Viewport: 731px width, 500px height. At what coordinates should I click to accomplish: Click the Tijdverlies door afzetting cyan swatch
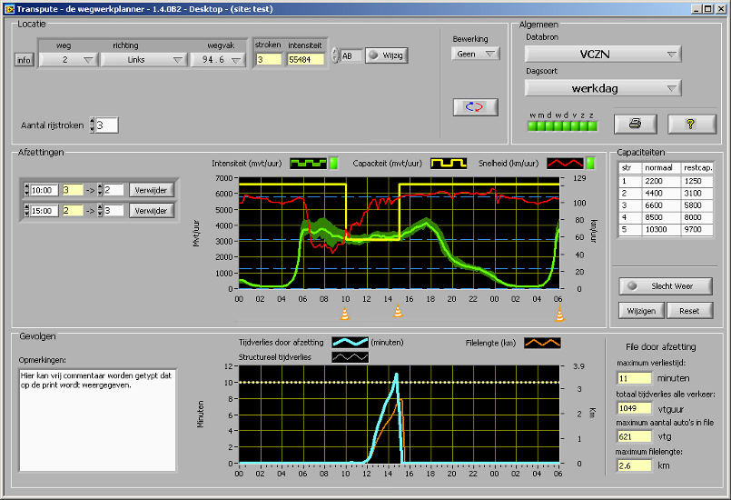coord(351,343)
